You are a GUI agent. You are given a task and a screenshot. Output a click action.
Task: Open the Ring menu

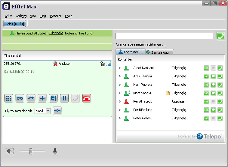pyautogui.click(x=43, y=16)
